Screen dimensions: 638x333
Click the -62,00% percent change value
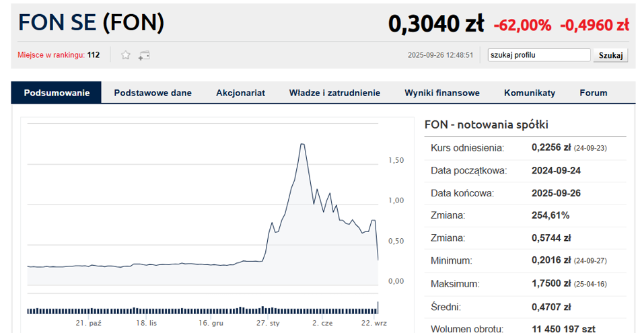point(522,25)
